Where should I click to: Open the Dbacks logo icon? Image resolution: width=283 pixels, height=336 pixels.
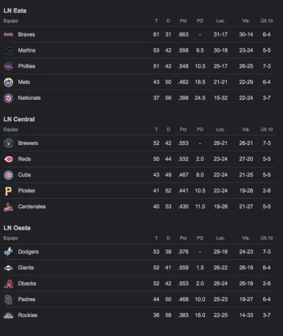9,283
